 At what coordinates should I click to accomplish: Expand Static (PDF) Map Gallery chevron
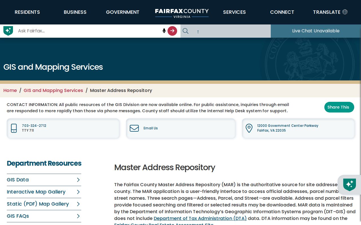pyautogui.click(x=78, y=204)
